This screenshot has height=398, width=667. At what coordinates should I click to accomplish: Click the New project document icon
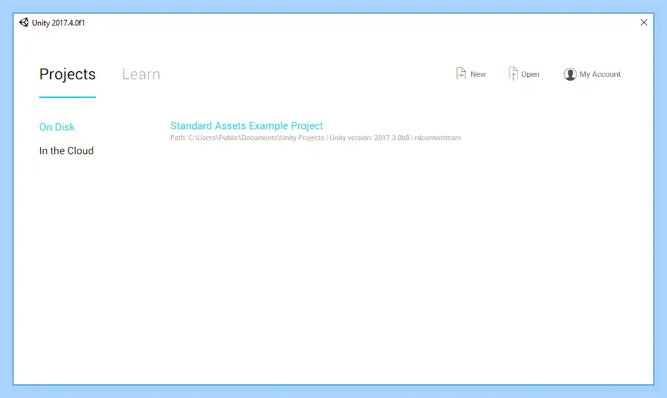461,74
